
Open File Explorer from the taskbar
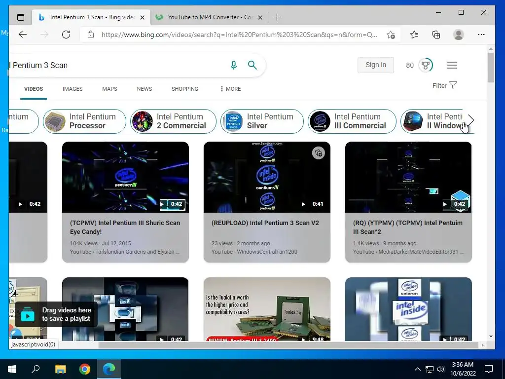pos(60,369)
